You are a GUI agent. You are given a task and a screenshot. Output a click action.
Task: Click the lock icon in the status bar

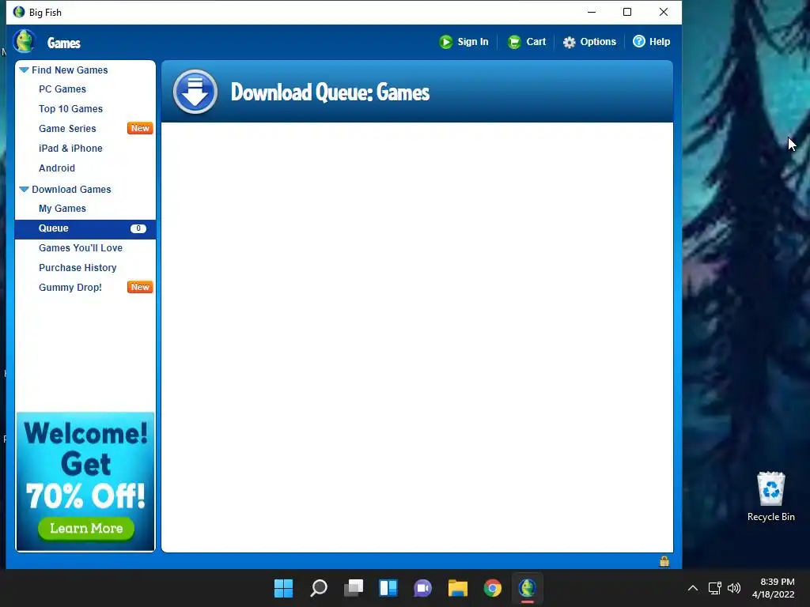pos(664,561)
